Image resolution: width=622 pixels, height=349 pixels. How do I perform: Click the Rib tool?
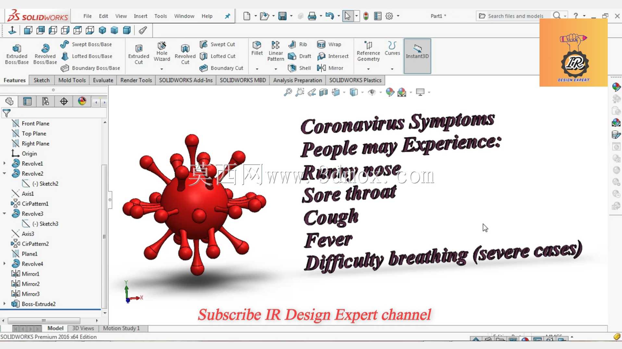pos(298,44)
